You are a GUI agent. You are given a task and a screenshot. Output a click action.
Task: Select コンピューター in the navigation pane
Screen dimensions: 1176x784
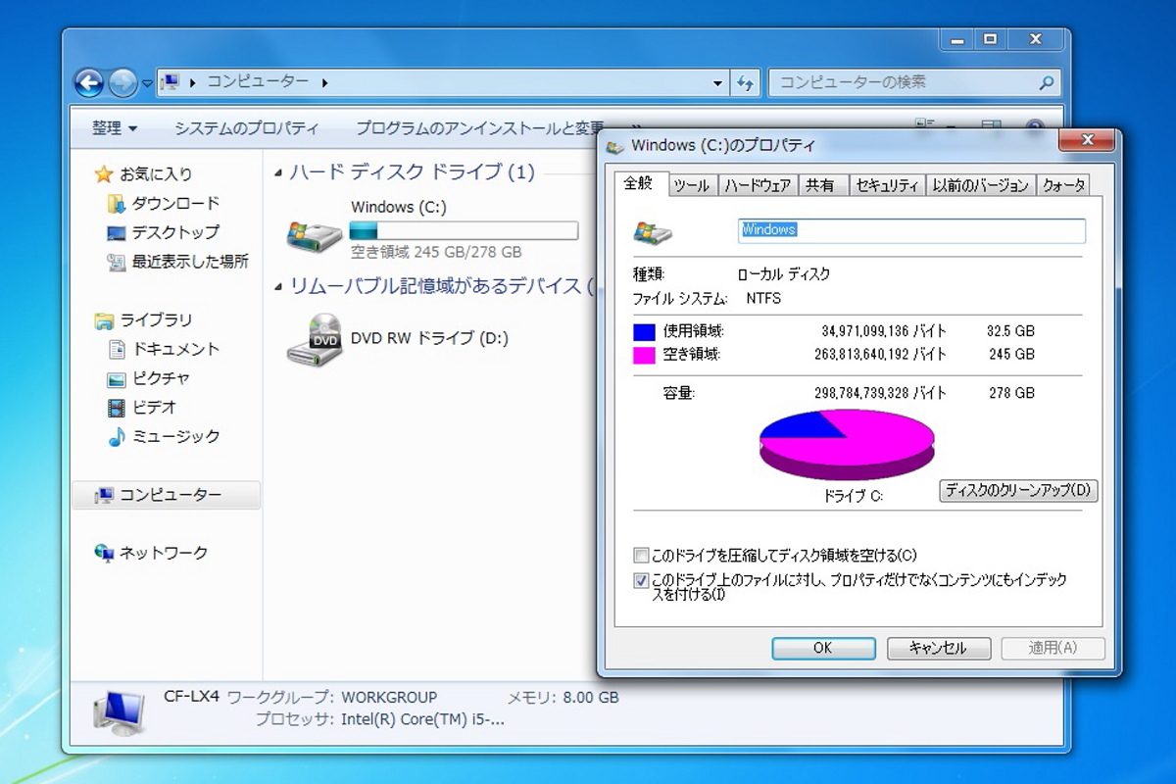167,495
